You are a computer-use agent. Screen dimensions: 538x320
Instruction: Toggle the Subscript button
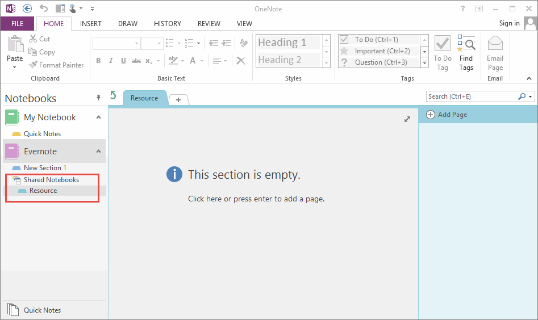pos(149,61)
